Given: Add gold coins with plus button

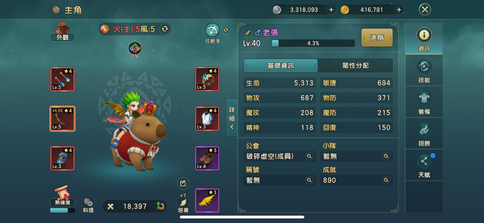Looking at the screenshot, I should point(399,10).
